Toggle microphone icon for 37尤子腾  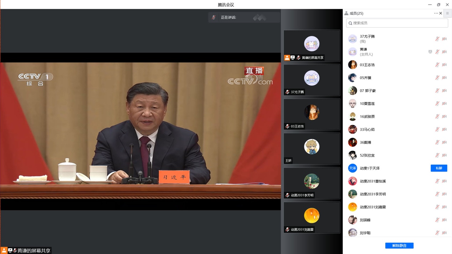[437, 39]
